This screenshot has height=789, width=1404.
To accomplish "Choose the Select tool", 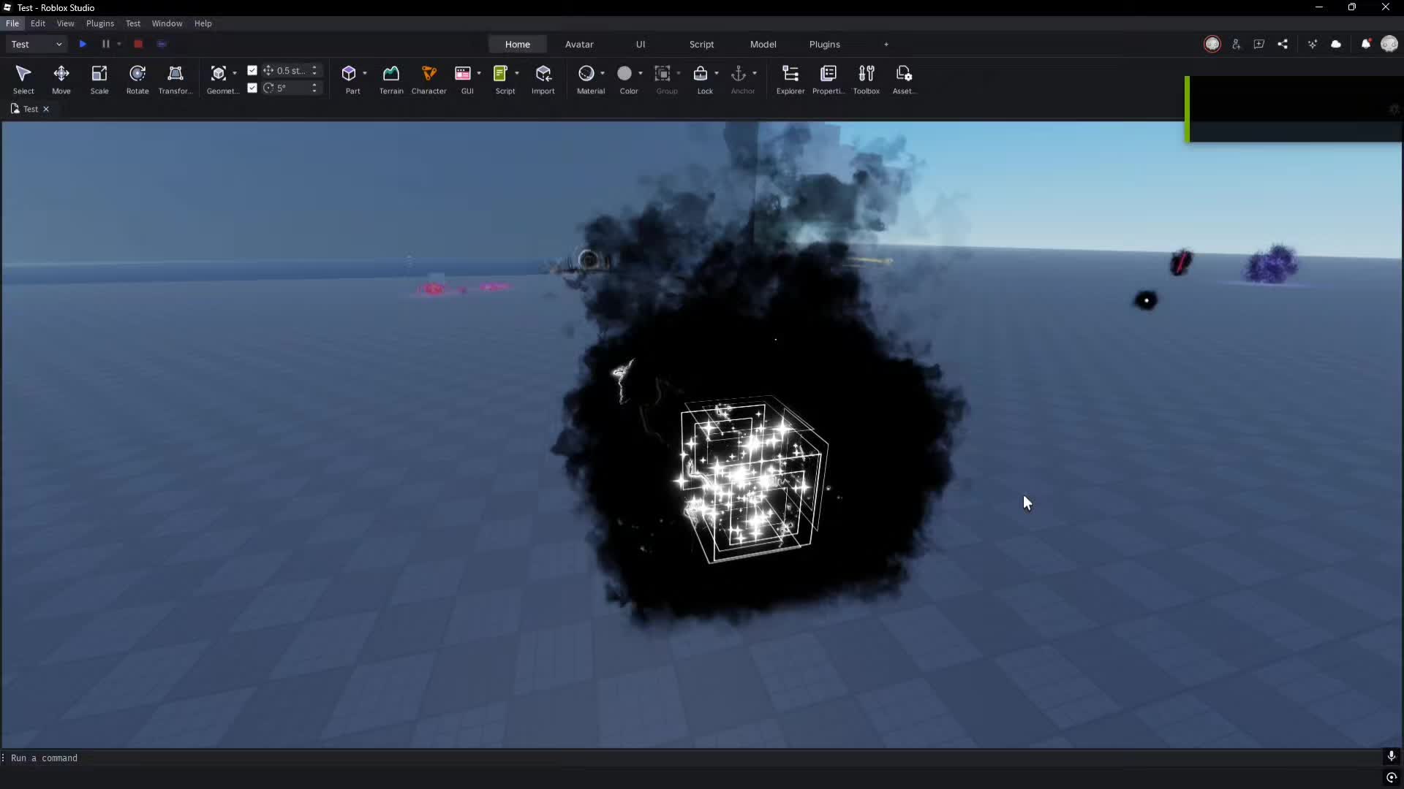I will (x=23, y=80).
